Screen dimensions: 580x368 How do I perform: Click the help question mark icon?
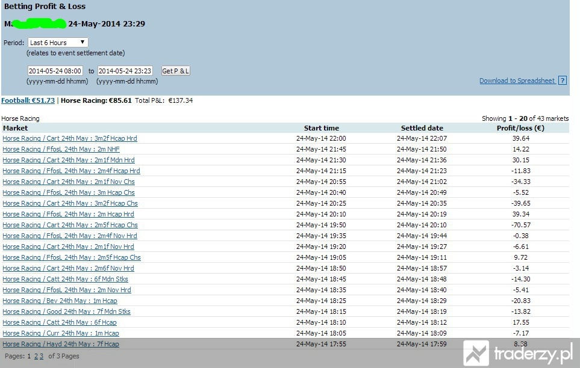point(563,81)
